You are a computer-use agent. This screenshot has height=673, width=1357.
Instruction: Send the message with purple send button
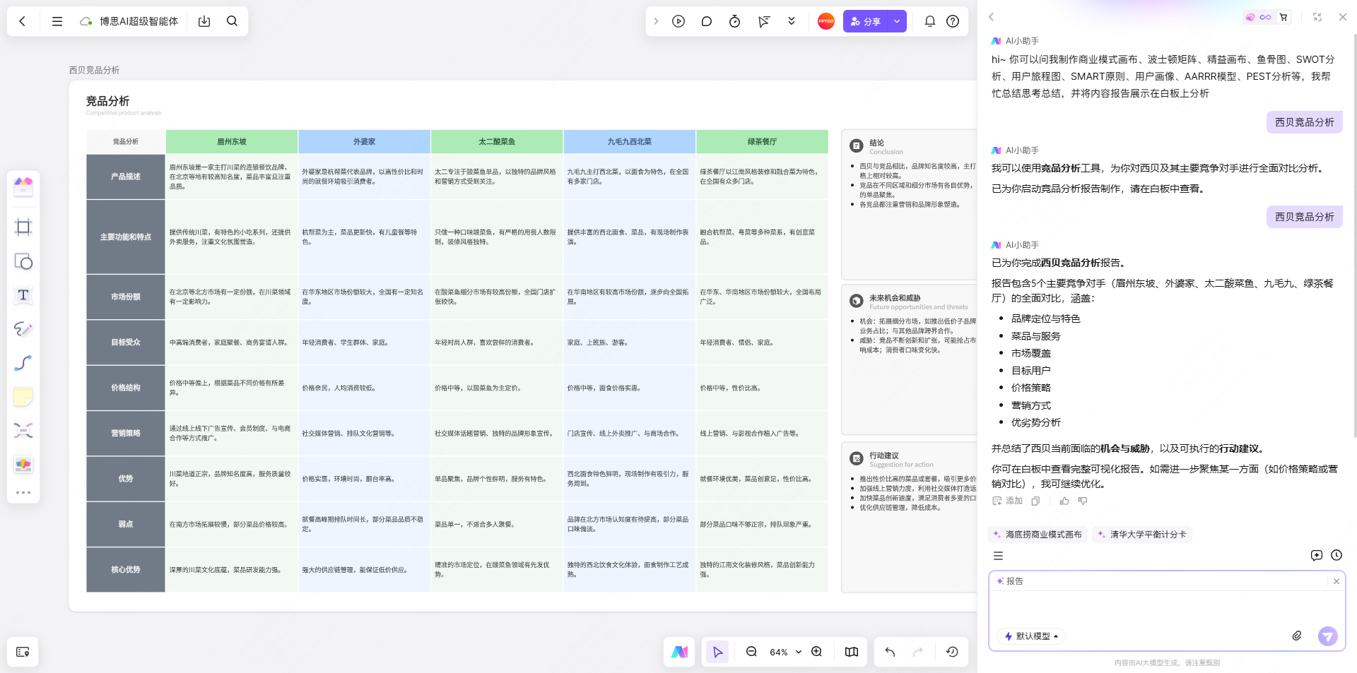tap(1327, 636)
